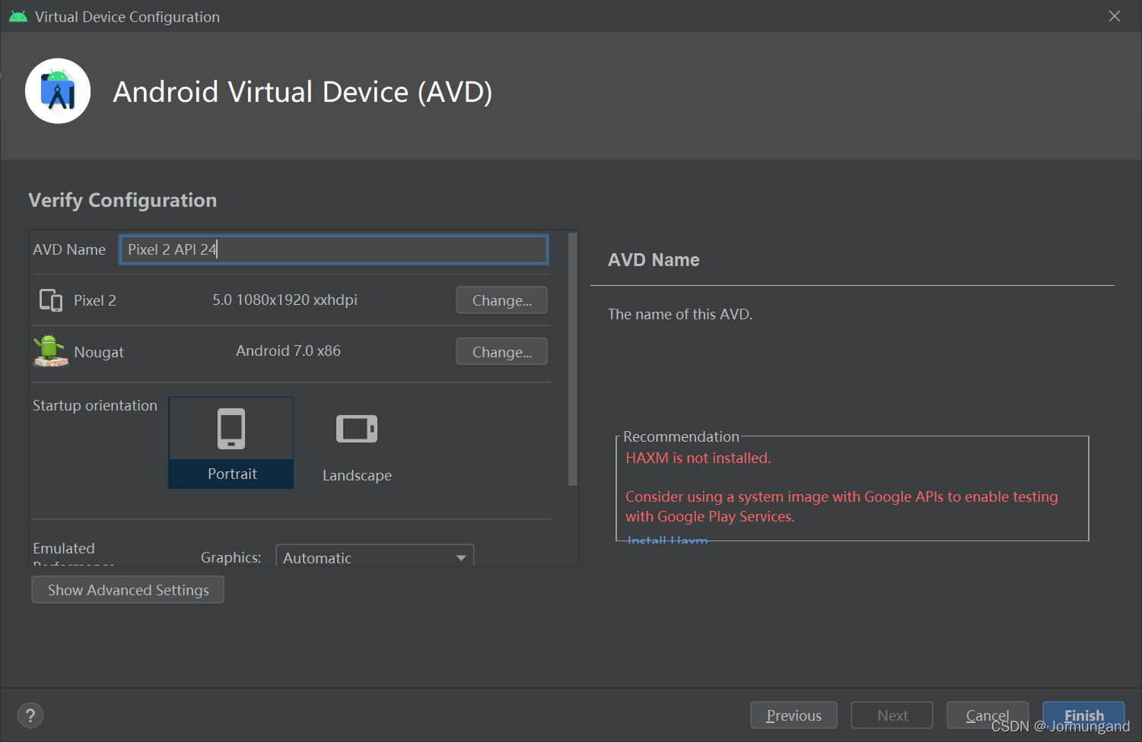The width and height of the screenshot is (1142, 742).
Task: Close the Virtual Device Configuration dialog
Action: pos(1115,16)
